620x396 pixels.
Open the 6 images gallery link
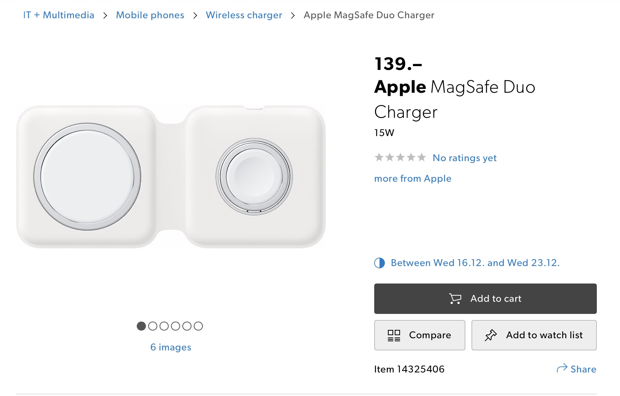coord(171,347)
